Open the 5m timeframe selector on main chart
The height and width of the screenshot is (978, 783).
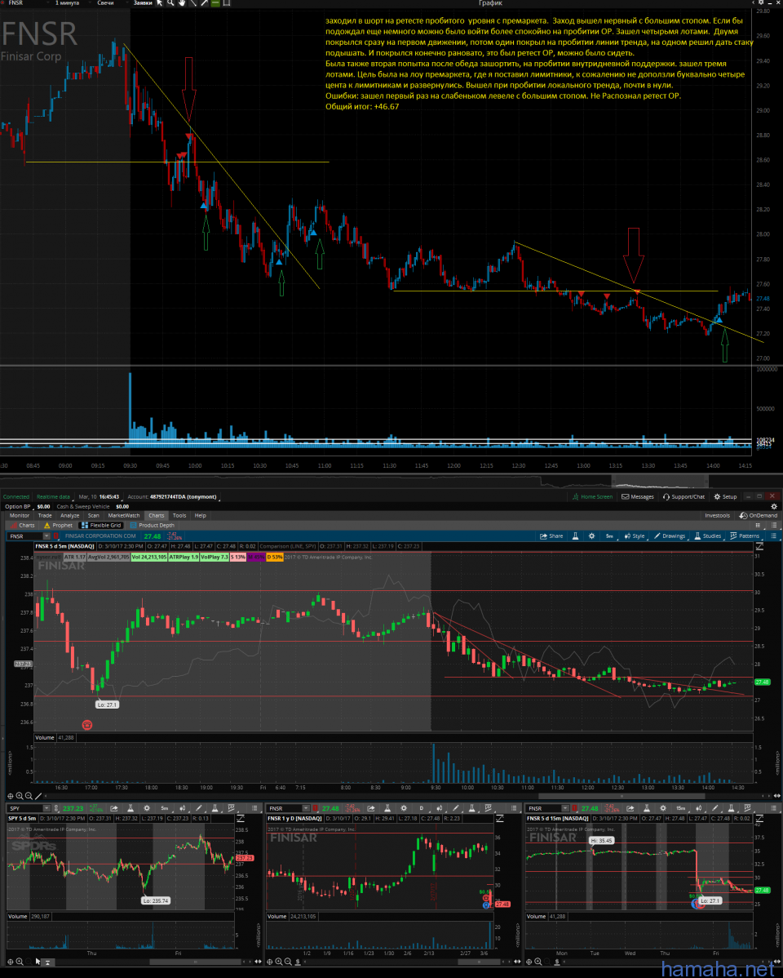coord(609,536)
